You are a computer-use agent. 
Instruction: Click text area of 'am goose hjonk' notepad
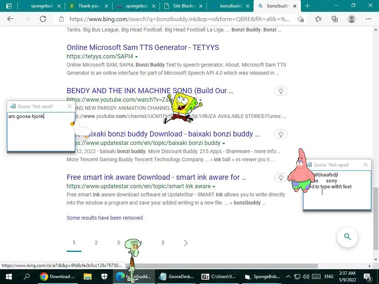[x=41, y=131]
